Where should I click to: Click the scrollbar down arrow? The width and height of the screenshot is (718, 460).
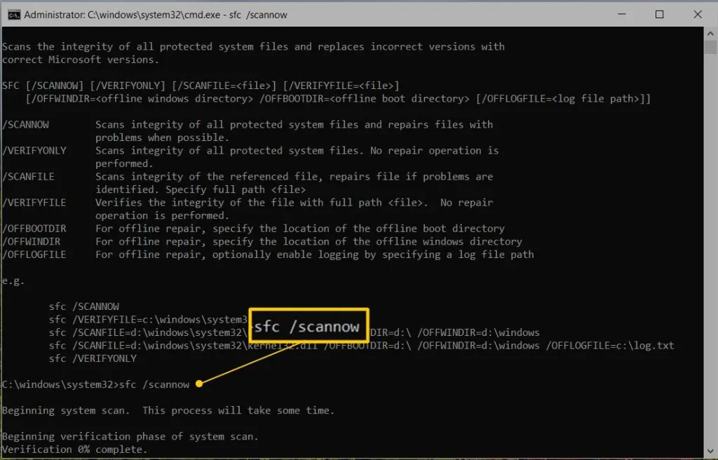[710, 452]
